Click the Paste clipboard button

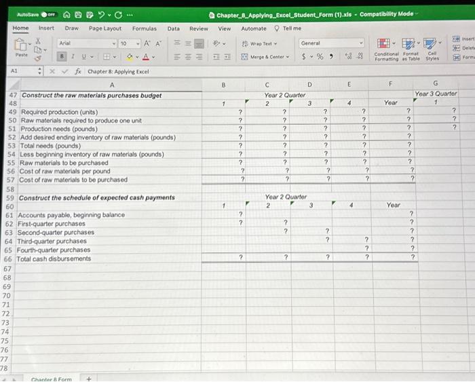coord(21,47)
